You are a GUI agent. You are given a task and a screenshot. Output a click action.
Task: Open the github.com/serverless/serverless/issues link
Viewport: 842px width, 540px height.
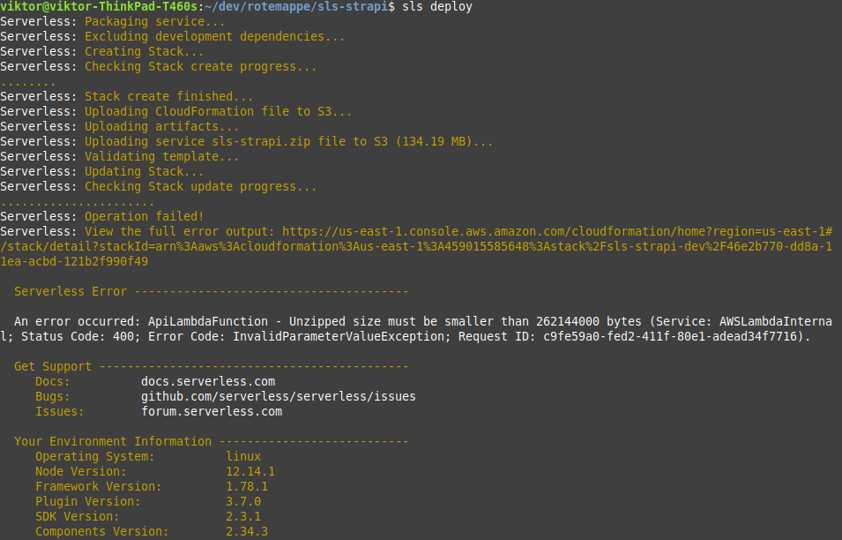(x=278, y=396)
